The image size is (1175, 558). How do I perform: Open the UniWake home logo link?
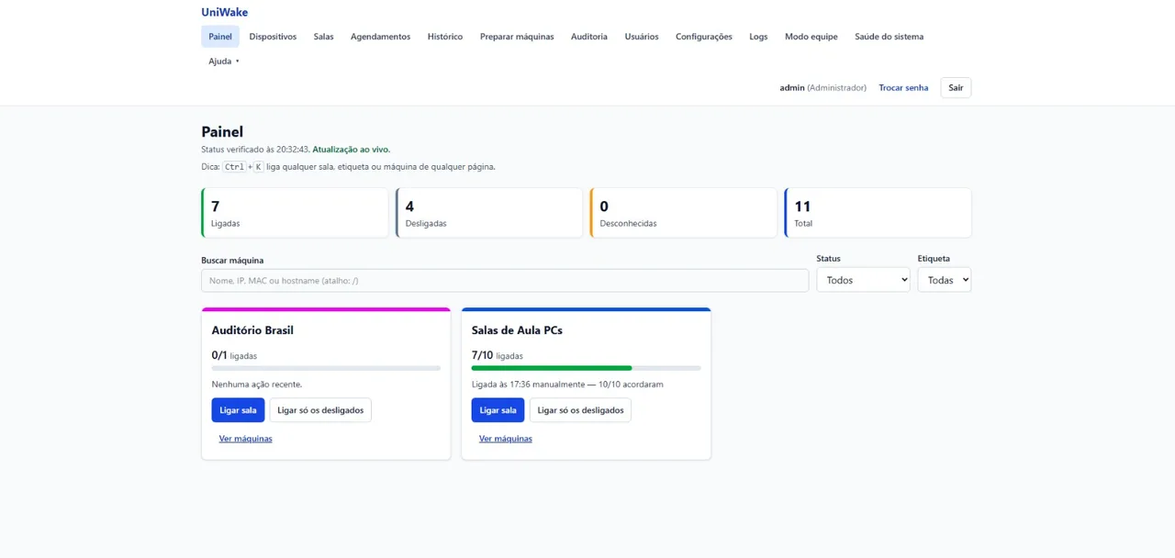pyautogui.click(x=224, y=13)
